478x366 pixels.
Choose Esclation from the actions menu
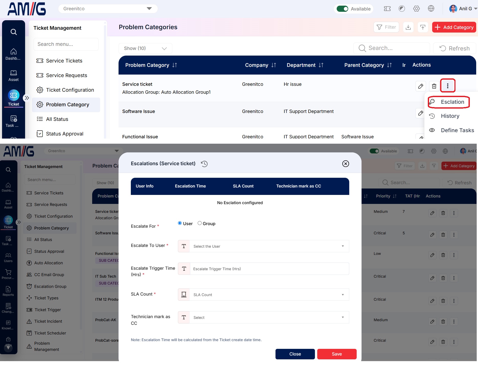(x=449, y=102)
